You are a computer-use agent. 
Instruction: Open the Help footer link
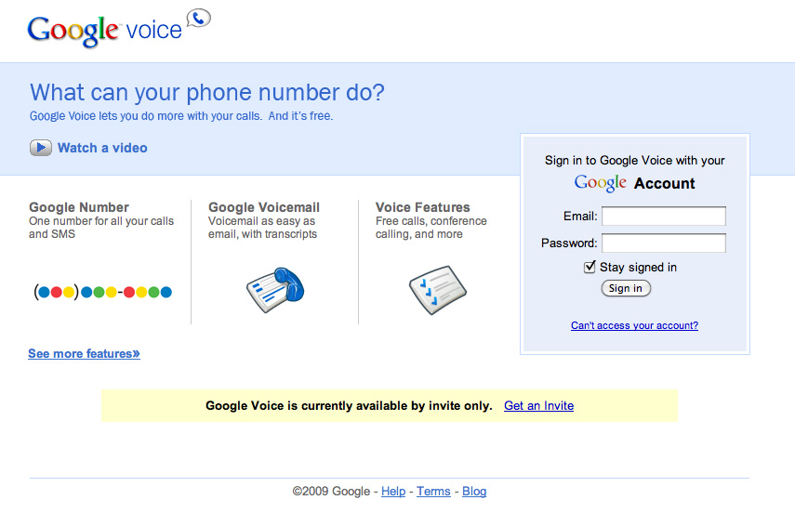pos(393,492)
